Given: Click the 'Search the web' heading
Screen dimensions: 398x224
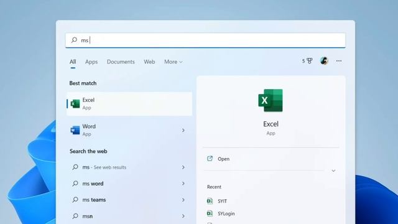Looking at the screenshot, I should [x=88, y=151].
